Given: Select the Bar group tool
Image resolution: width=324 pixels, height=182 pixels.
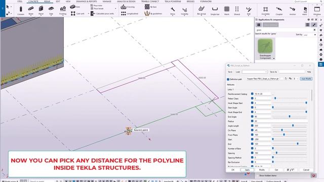Looking at the screenshot, I should pyautogui.click(x=201, y=11).
